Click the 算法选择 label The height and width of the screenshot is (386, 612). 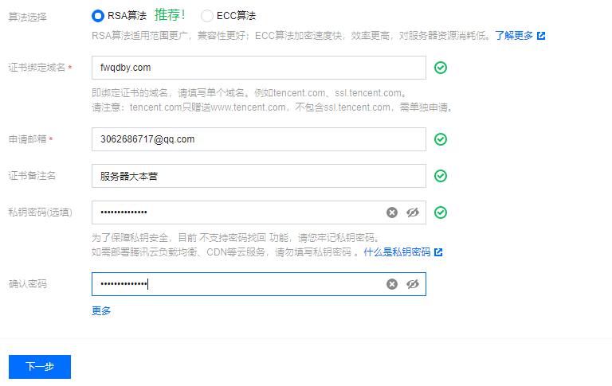(x=28, y=18)
